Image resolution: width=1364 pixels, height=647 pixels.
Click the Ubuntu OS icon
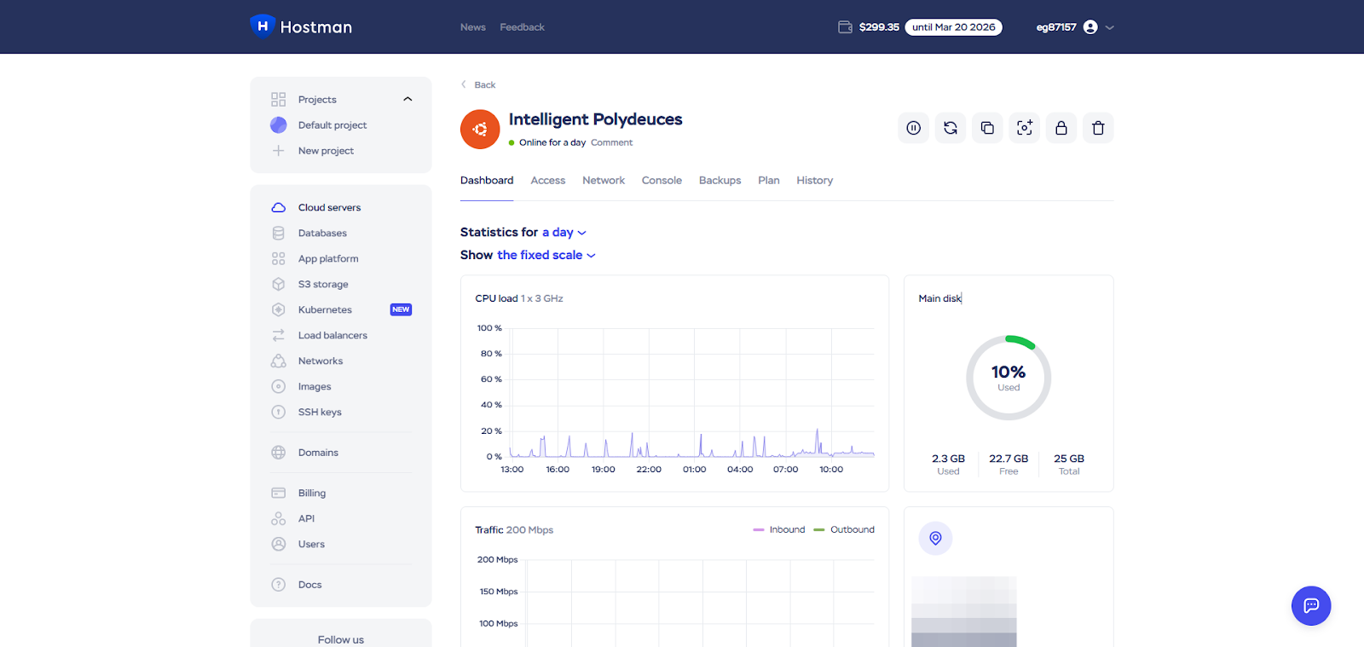click(480, 130)
